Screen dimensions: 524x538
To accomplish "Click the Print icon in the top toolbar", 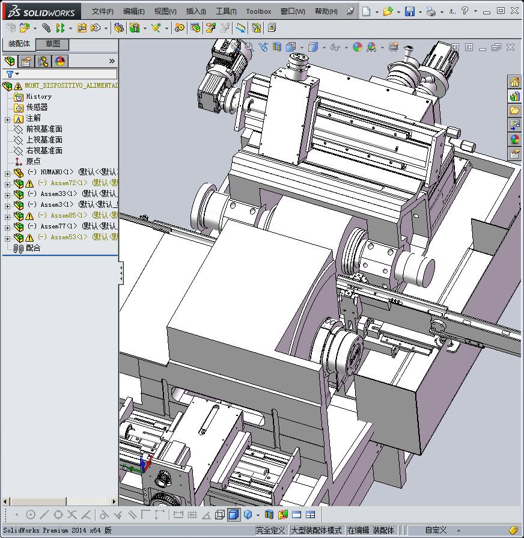I will click(x=431, y=11).
